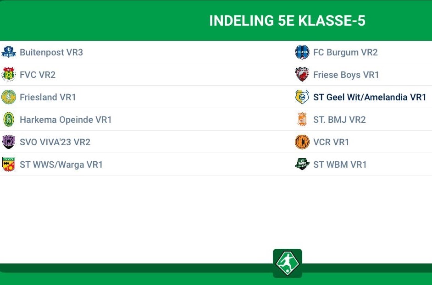The width and height of the screenshot is (432, 285).
Task: Click the green ST WBM crest
Action: click(302, 164)
